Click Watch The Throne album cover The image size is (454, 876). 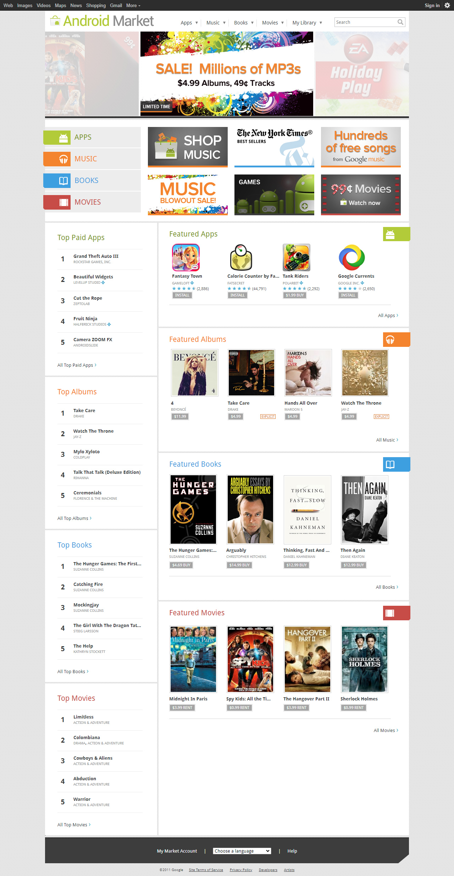(x=365, y=373)
